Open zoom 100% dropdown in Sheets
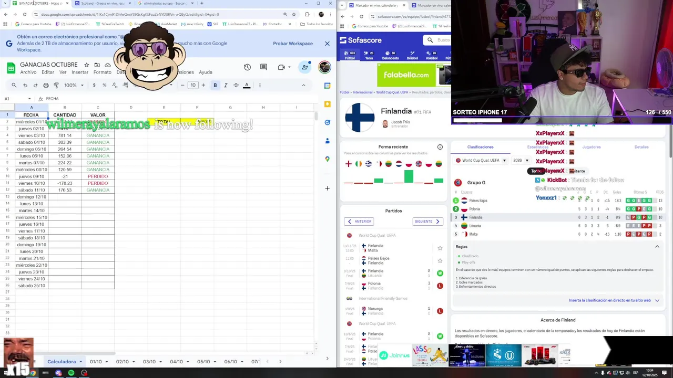The height and width of the screenshot is (378, 673). [74, 85]
